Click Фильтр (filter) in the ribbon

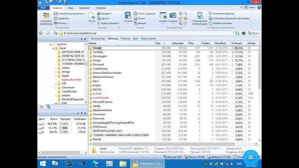(x=140, y=23)
